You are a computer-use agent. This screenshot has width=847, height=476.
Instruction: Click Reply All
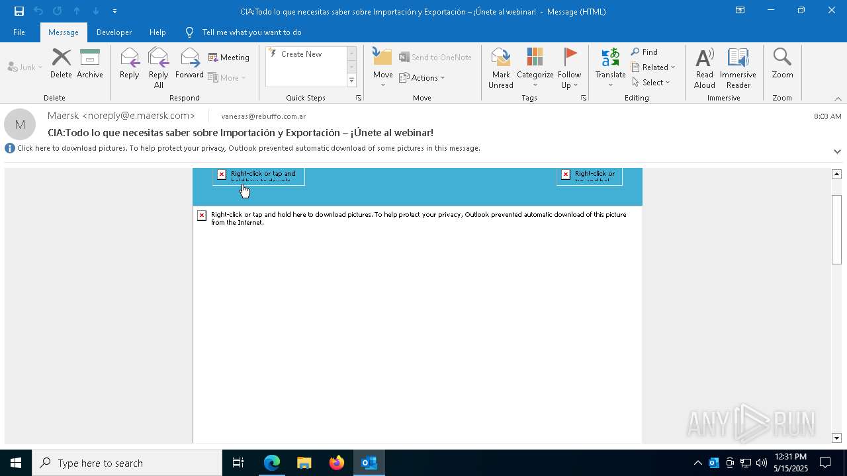(x=159, y=68)
